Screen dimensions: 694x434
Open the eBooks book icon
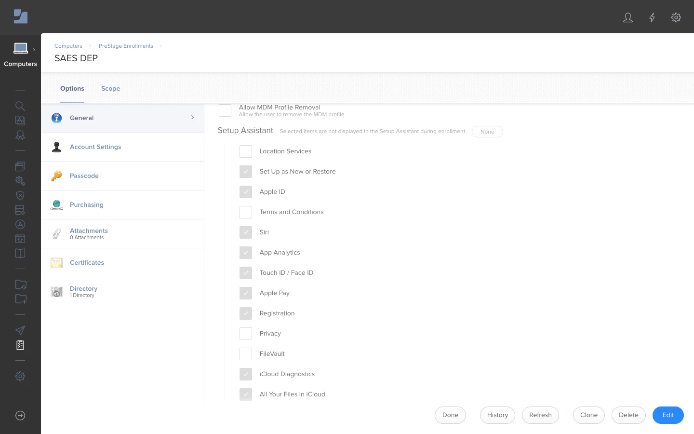coord(20,253)
